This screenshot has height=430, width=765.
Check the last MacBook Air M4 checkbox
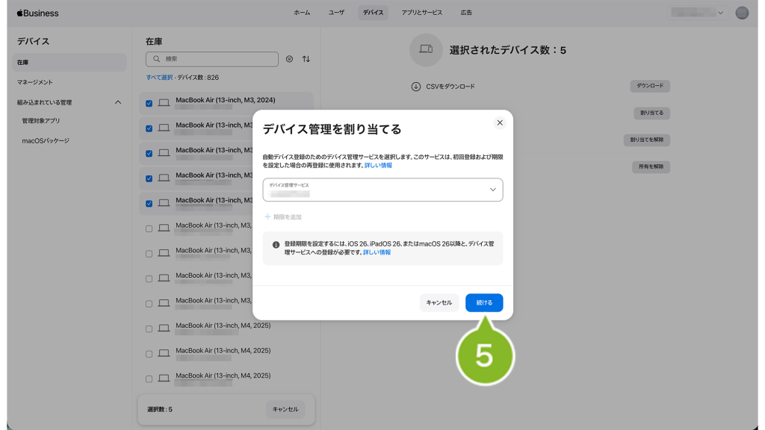pos(149,378)
